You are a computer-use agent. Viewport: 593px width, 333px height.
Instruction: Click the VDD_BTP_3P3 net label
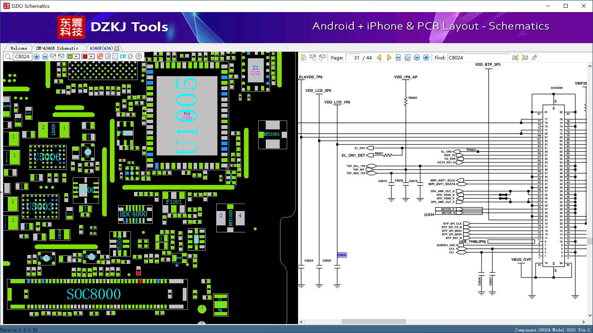click(488, 65)
